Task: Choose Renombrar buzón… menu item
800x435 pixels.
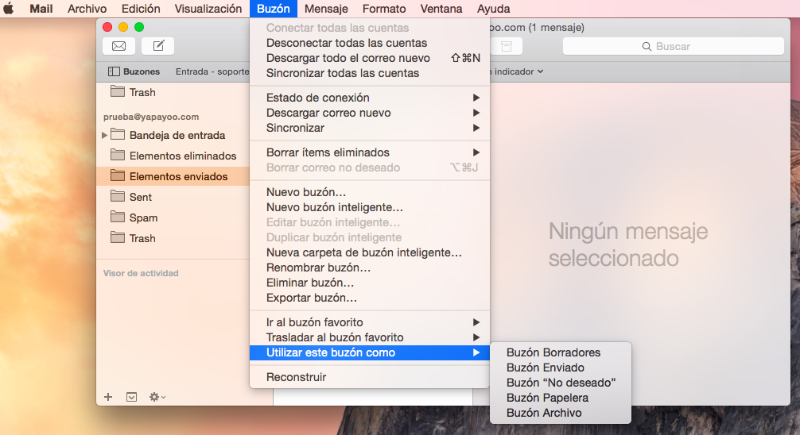Action: [370, 268]
